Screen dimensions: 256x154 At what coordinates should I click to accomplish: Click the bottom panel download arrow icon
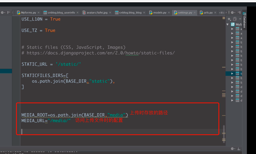(x=239, y=149)
